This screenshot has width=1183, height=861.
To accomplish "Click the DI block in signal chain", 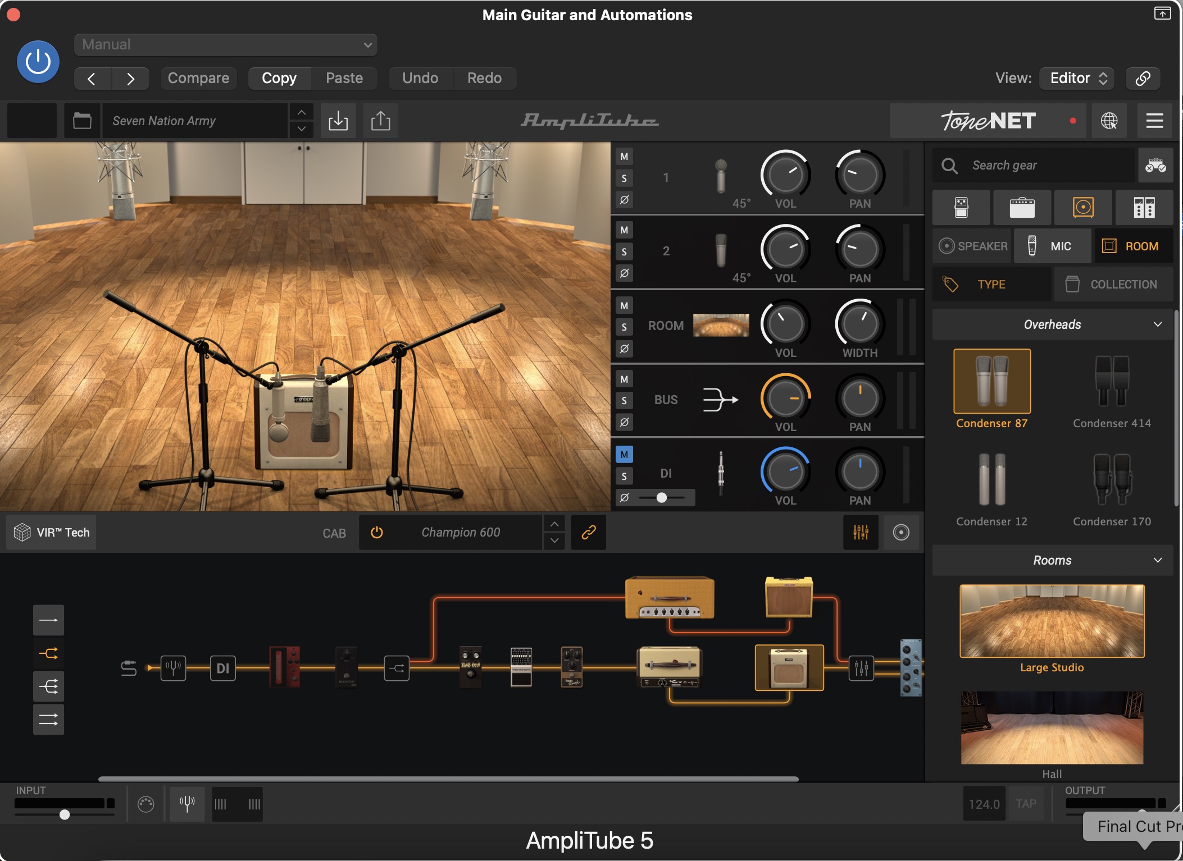I will click(x=223, y=668).
